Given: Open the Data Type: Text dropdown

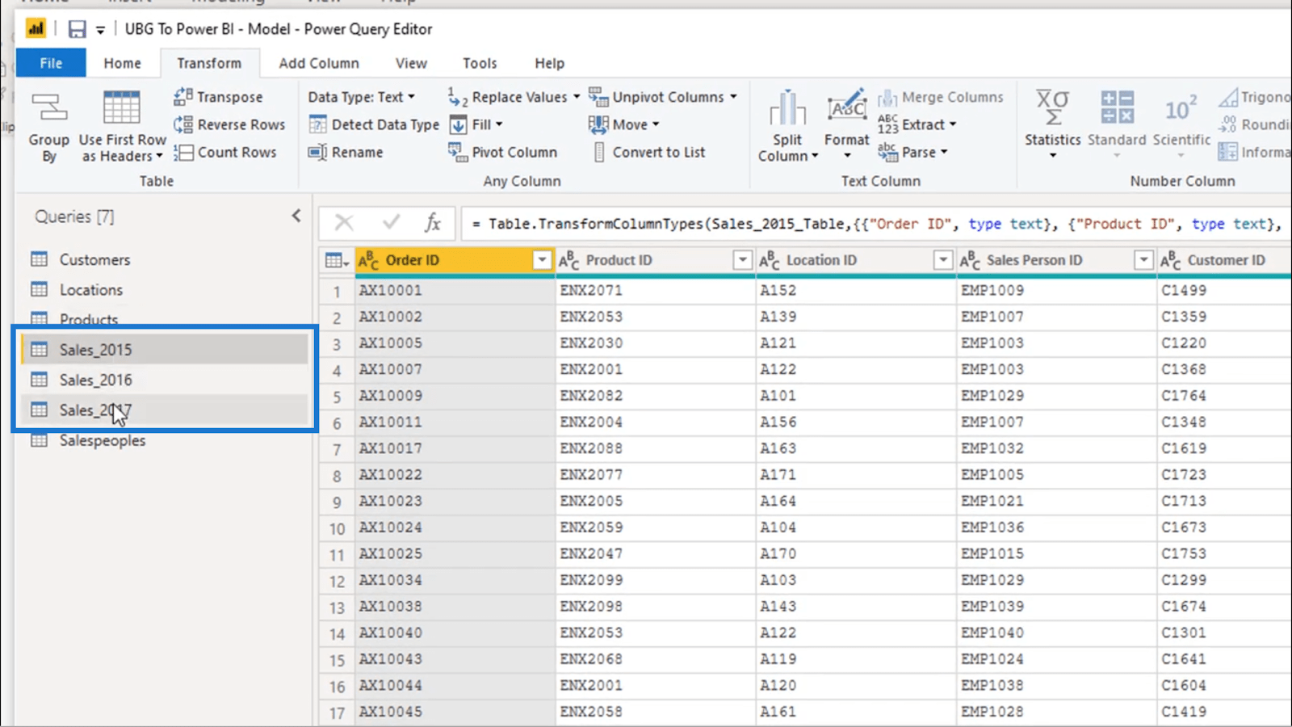Looking at the screenshot, I should [x=361, y=97].
